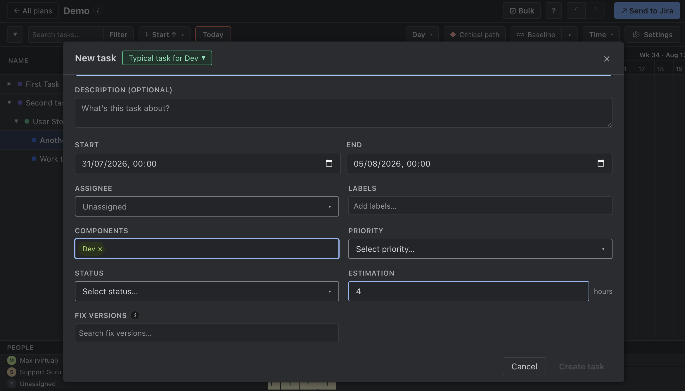Open the Start sort dropdown
Image resolution: width=685 pixels, height=391 pixels.
tap(165, 34)
